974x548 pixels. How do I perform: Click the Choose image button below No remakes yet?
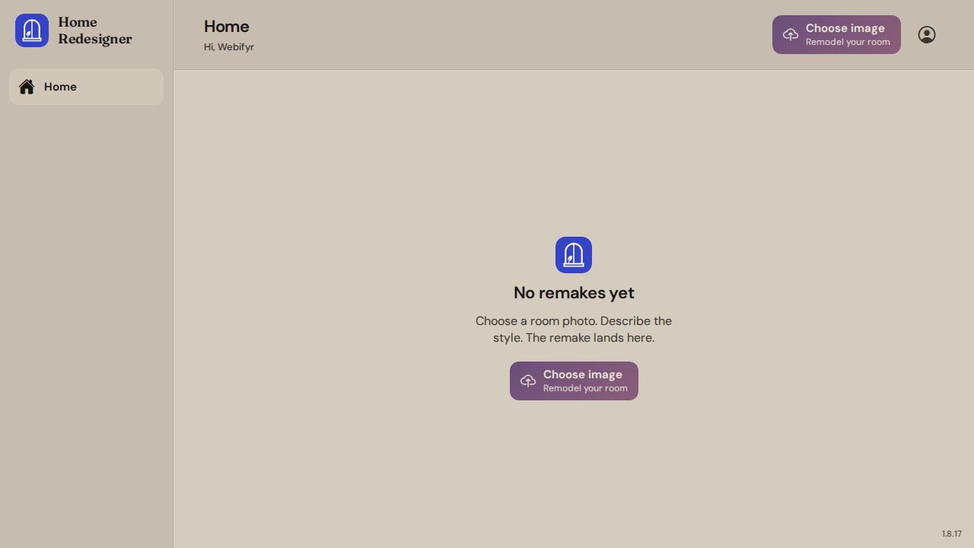(574, 381)
